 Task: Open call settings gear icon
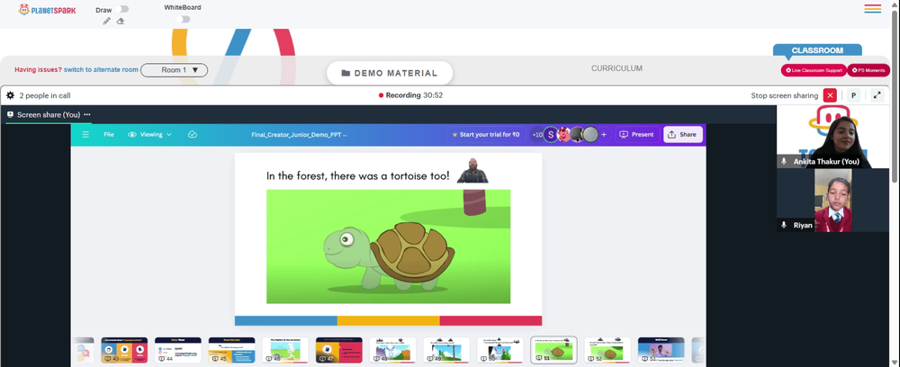coord(10,95)
